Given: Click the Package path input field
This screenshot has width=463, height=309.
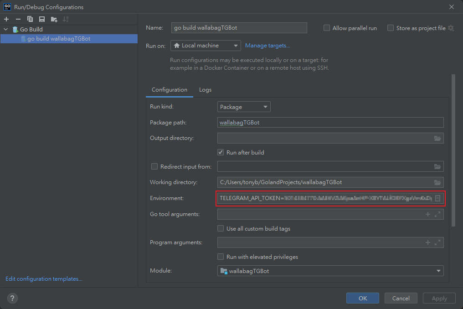Looking at the screenshot, I should point(331,123).
